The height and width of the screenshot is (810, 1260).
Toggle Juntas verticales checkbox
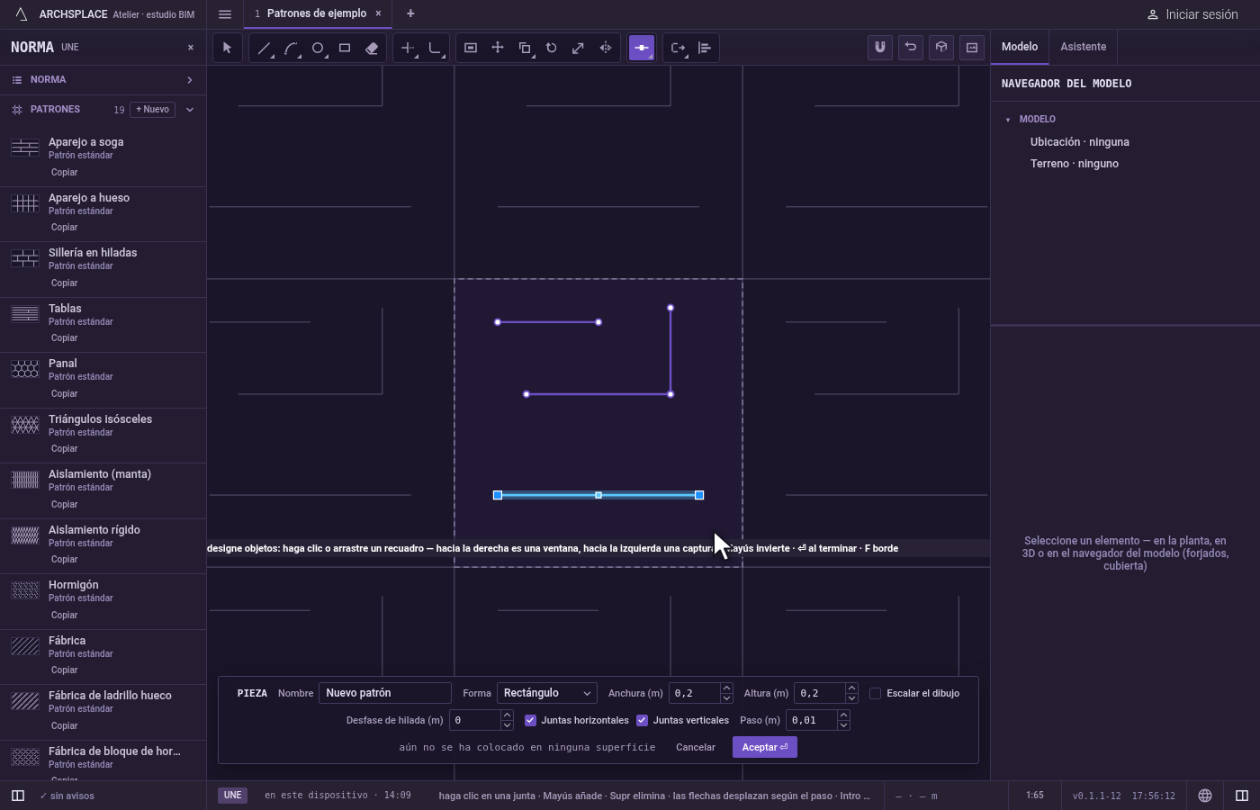pyautogui.click(x=643, y=720)
